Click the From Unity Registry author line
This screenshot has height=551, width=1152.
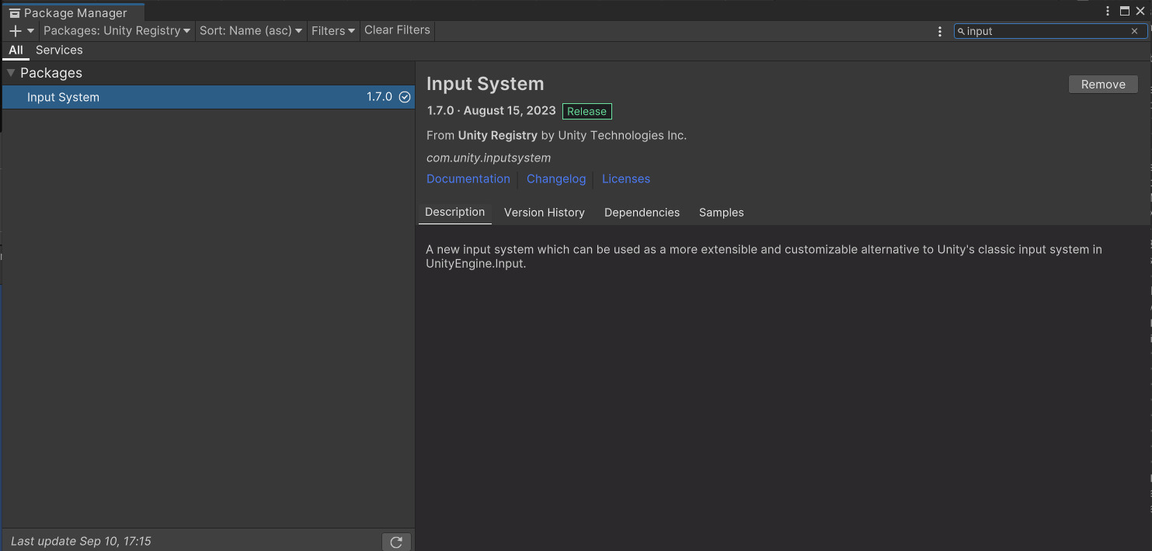click(x=556, y=135)
